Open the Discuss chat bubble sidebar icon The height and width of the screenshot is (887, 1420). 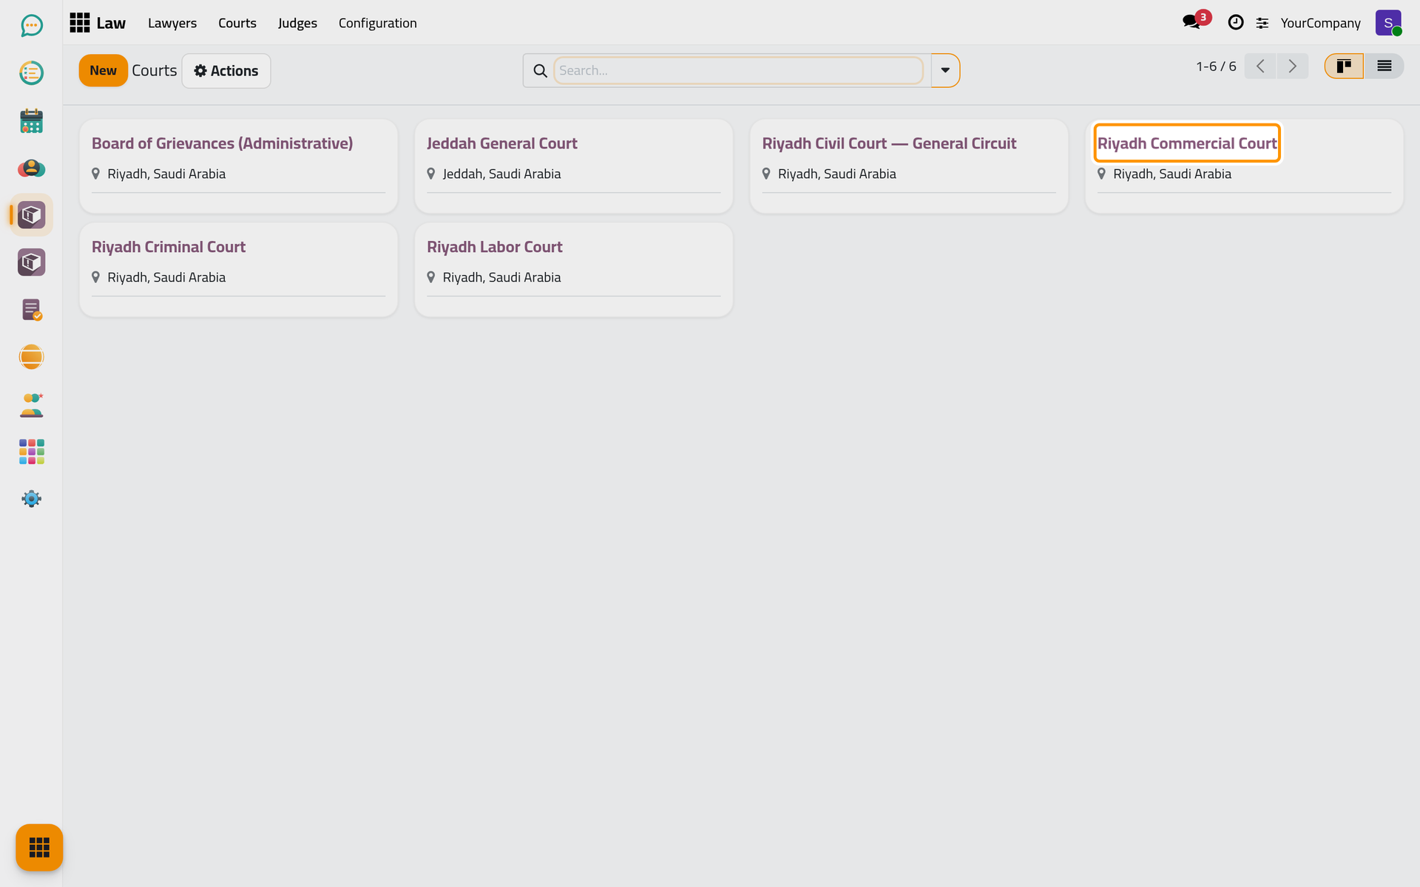31,26
